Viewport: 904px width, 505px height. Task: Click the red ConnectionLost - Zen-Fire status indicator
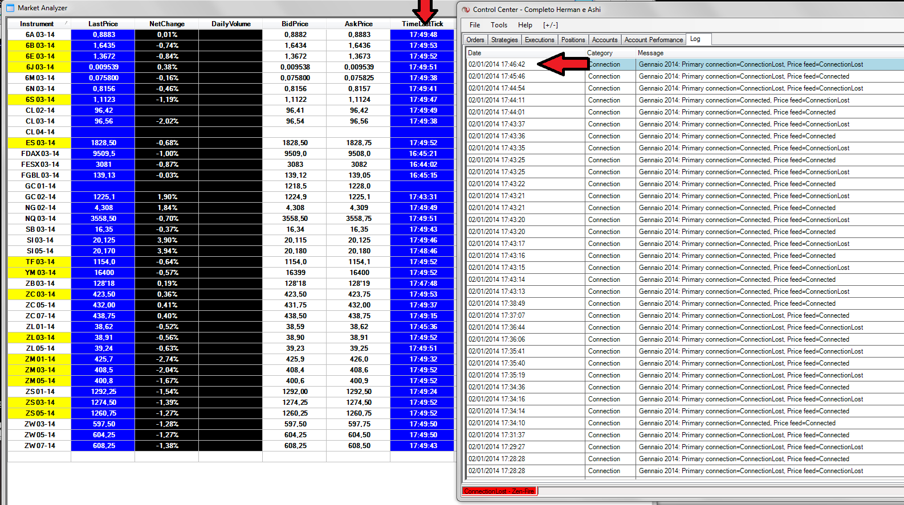pyautogui.click(x=499, y=491)
